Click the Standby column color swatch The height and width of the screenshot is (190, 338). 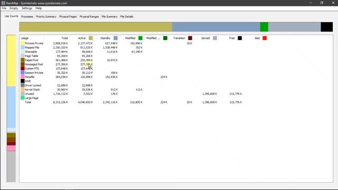pos(116,38)
